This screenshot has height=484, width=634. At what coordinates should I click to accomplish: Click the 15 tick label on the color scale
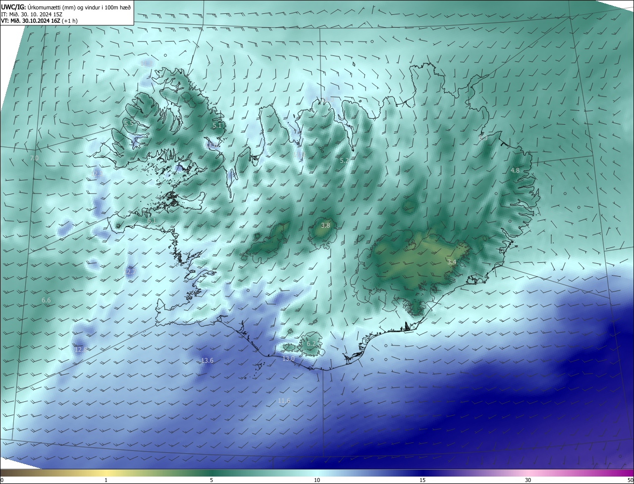[x=423, y=481]
